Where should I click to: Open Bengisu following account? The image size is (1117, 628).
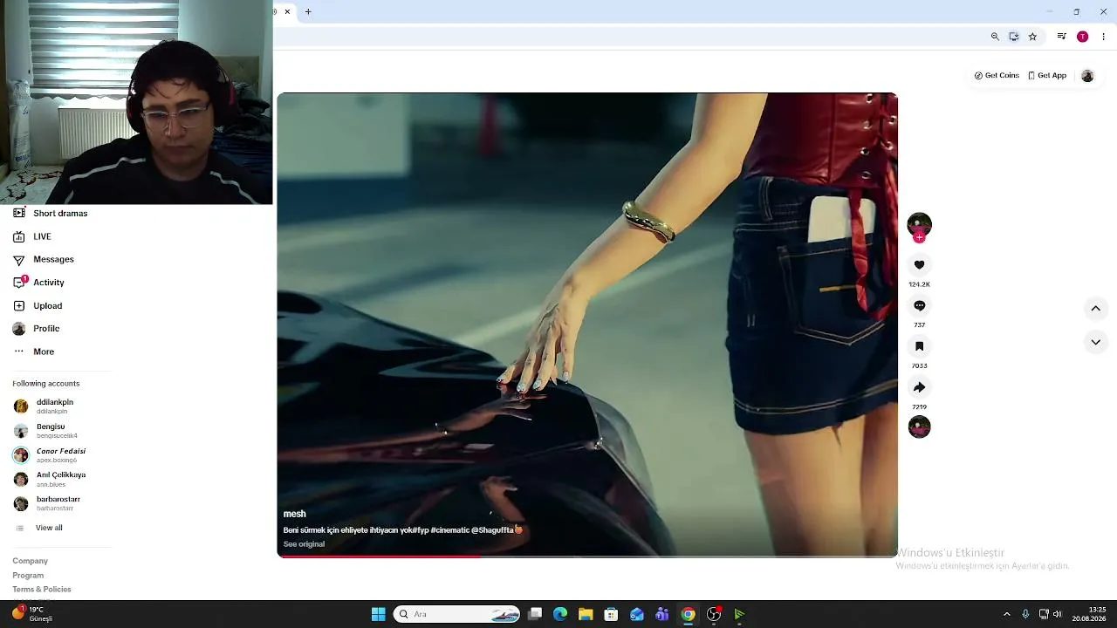tap(46, 431)
